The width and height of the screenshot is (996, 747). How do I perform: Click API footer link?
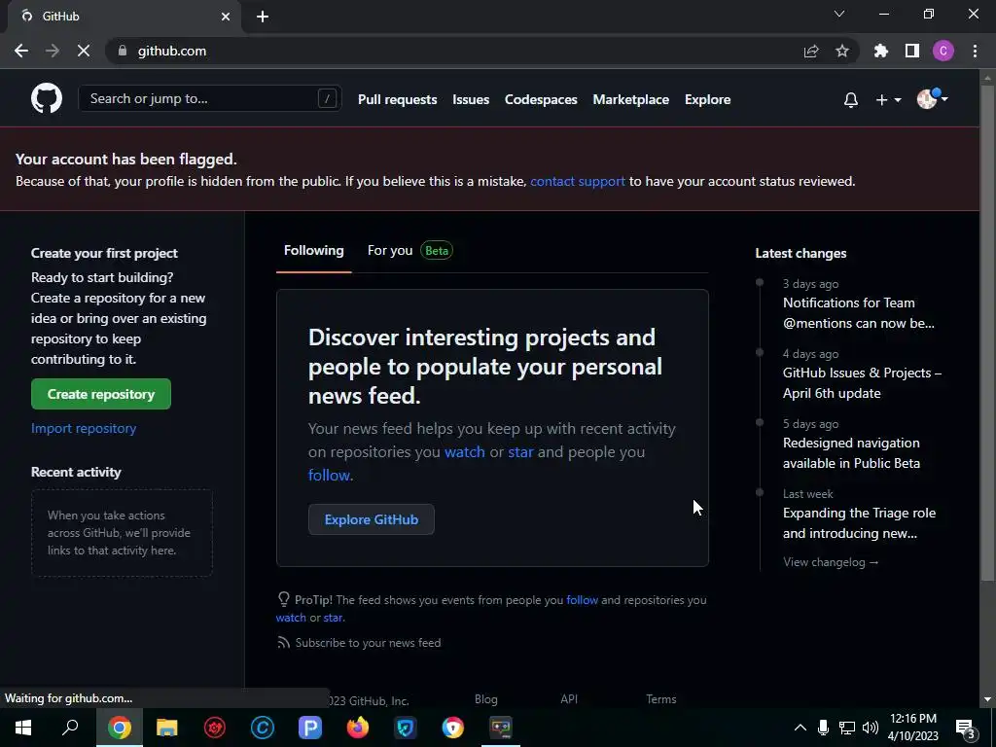click(x=569, y=698)
